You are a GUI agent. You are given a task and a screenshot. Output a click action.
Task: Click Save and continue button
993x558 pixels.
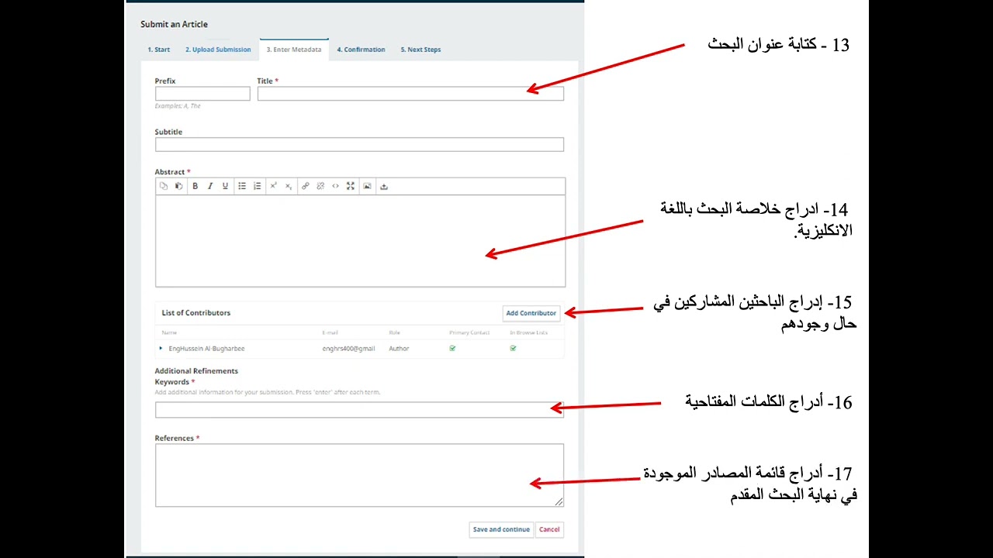point(501,529)
